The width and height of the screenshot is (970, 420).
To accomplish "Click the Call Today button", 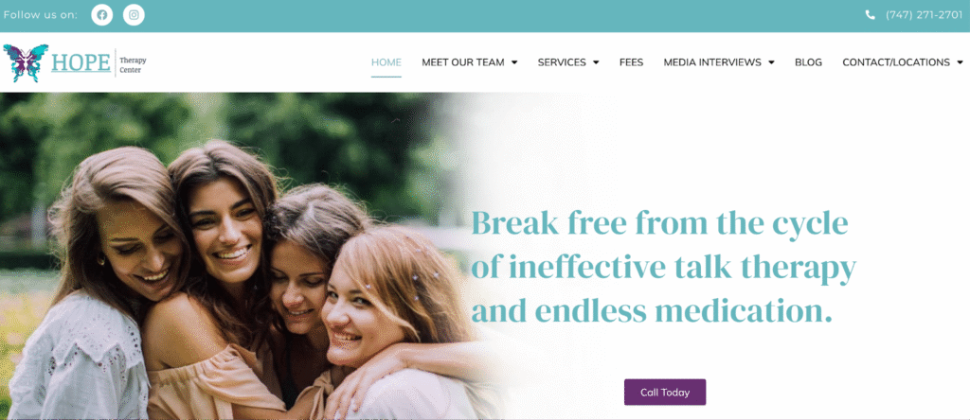I will coord(664,393).
